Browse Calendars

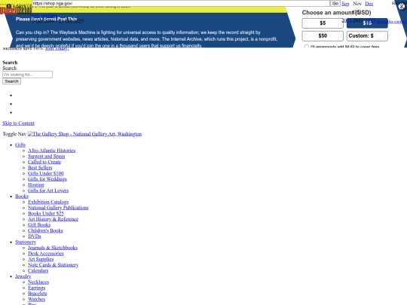38,270
